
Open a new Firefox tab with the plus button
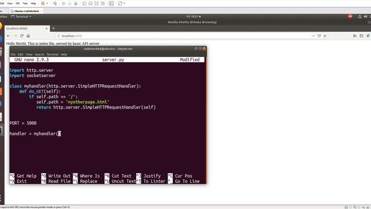coord(53,28)
